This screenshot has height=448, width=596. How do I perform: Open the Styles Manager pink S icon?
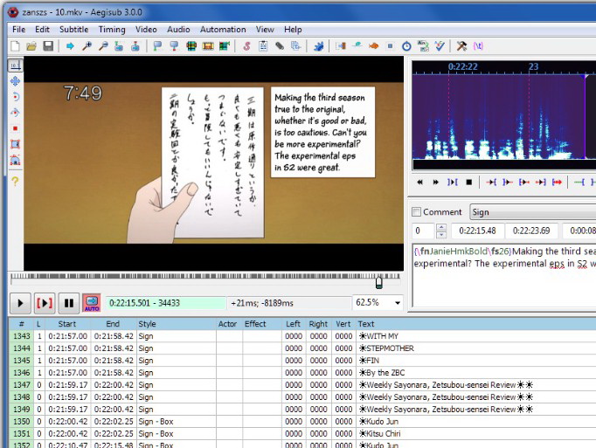click(246, 46)
